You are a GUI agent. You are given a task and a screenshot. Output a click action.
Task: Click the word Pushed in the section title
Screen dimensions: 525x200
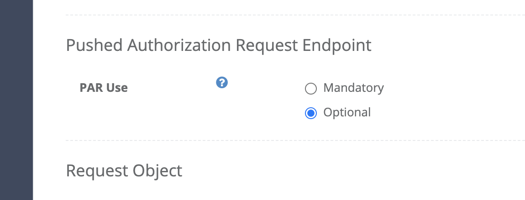[94, 45]
